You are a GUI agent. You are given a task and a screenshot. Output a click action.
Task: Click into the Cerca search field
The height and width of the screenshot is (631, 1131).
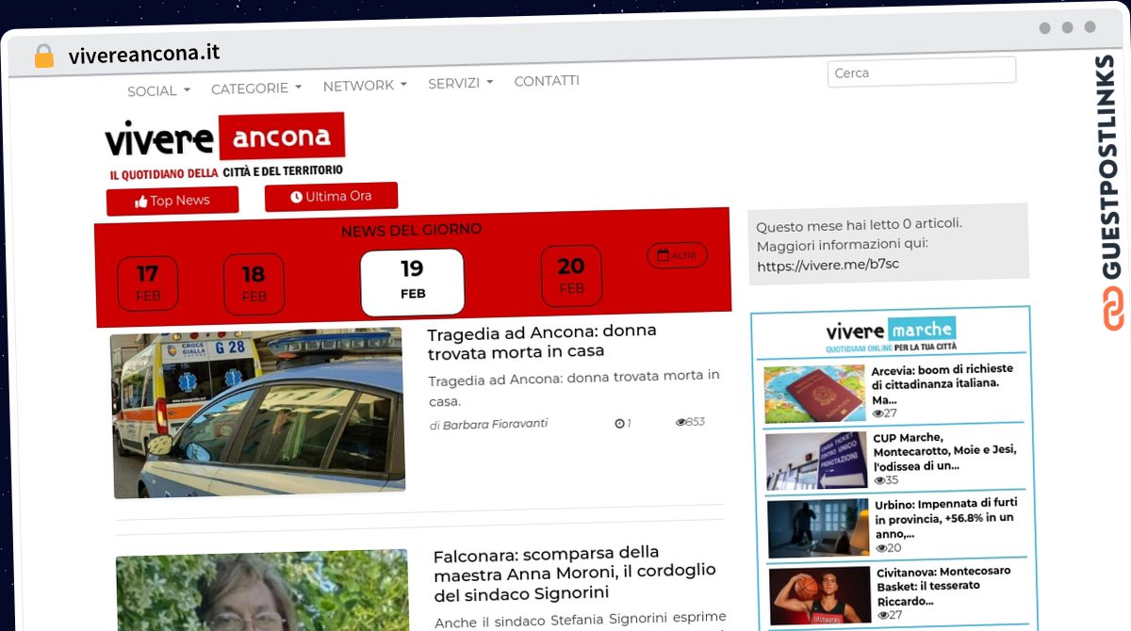point(922,72)
